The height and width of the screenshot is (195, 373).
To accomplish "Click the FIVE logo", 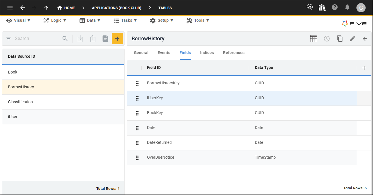I will 354,23.
